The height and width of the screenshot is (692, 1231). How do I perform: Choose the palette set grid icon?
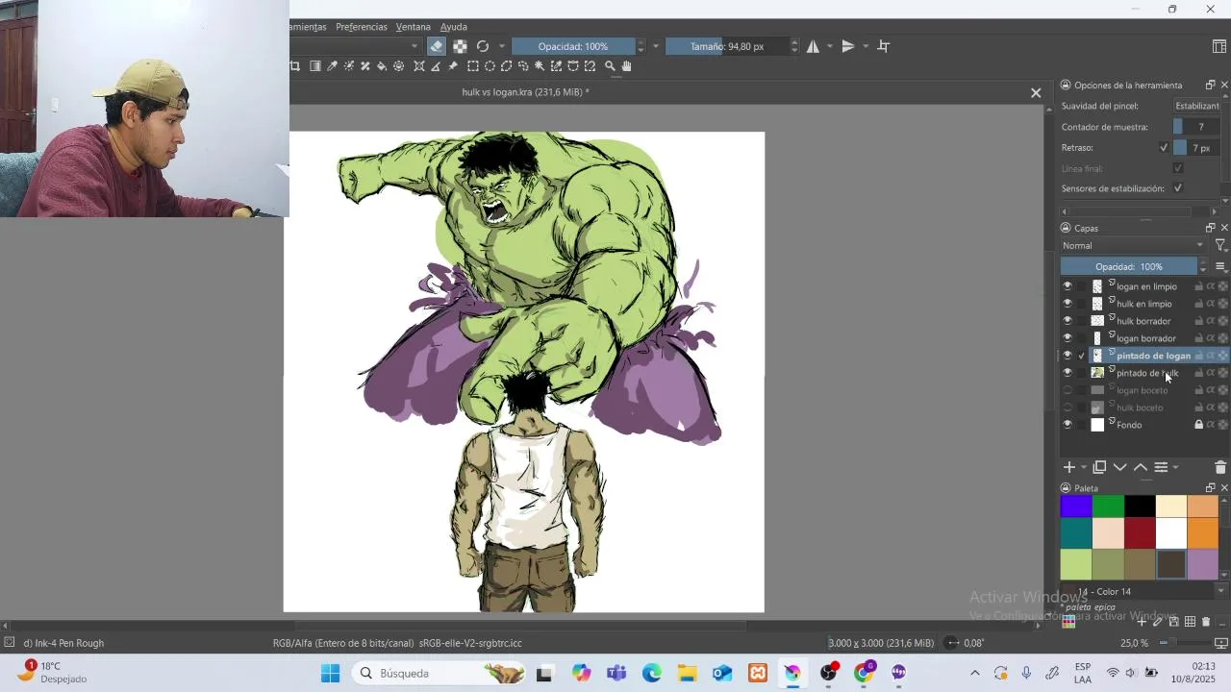pyautogui.click(x=1068, y=622)
